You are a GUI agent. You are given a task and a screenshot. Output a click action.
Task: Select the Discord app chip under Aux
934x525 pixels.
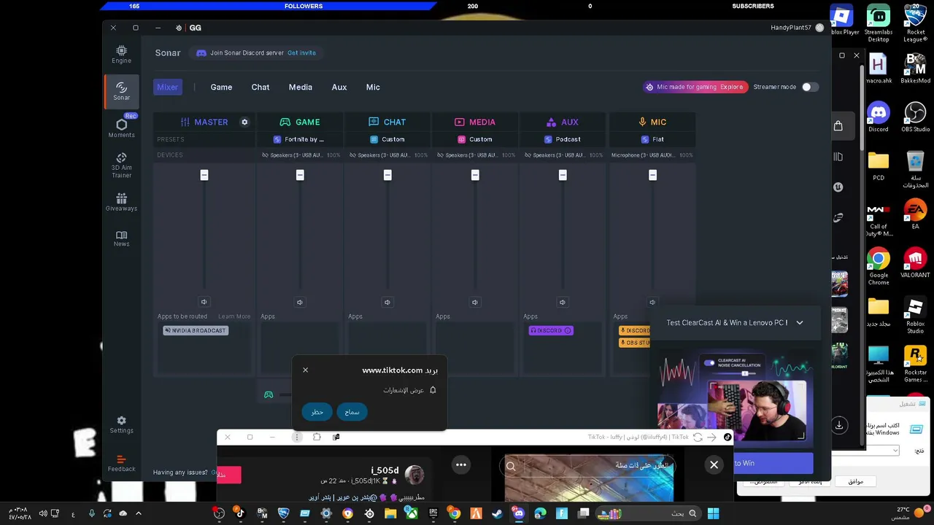[551, 330]
